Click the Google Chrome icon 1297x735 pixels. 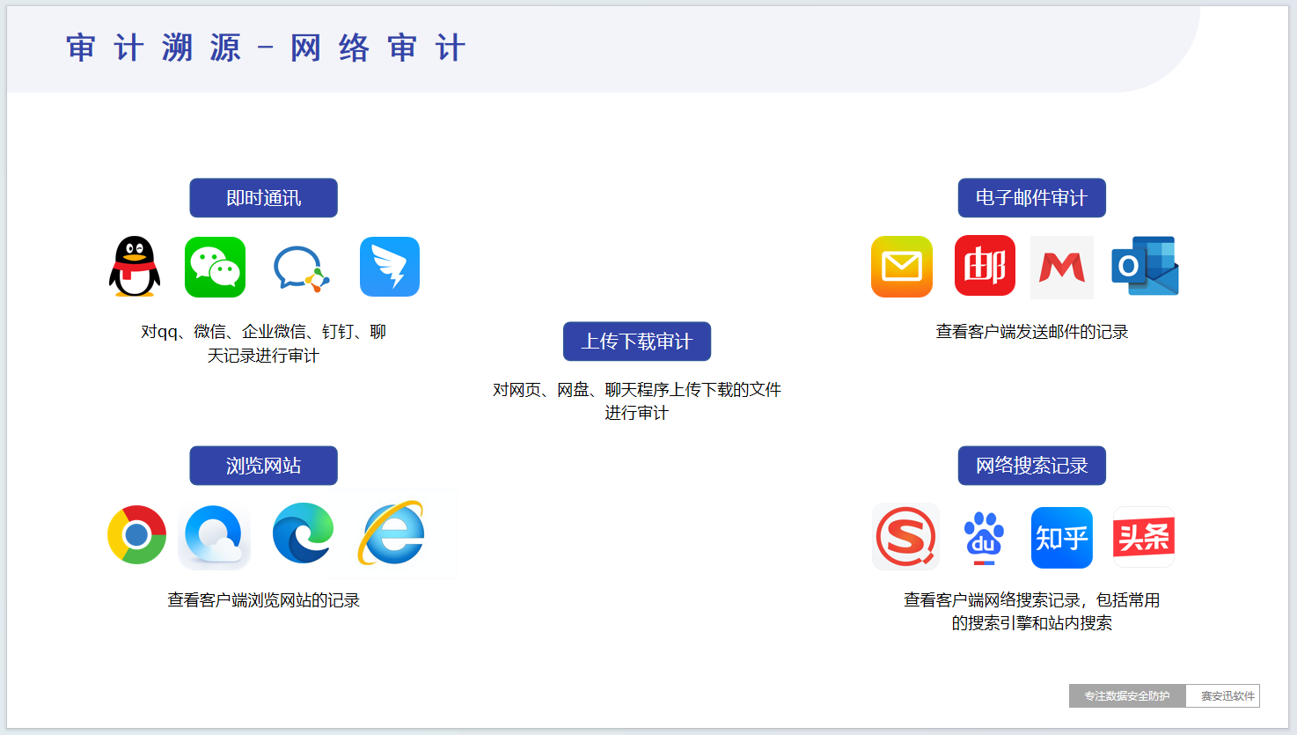137,534
